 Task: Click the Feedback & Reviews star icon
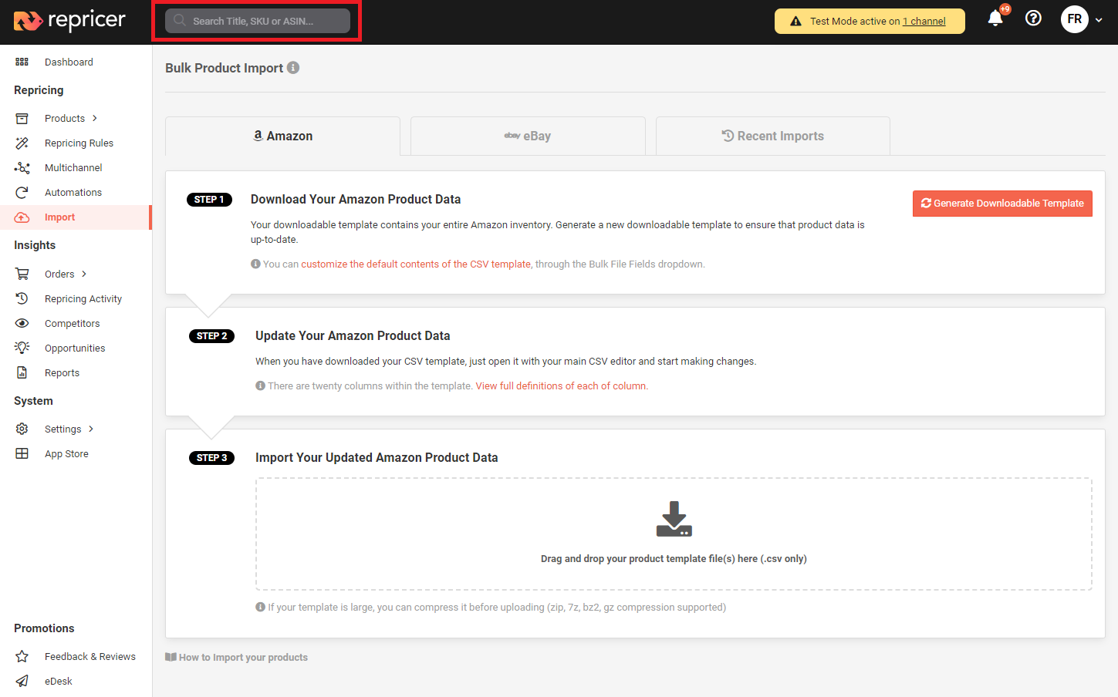[22, 656]
